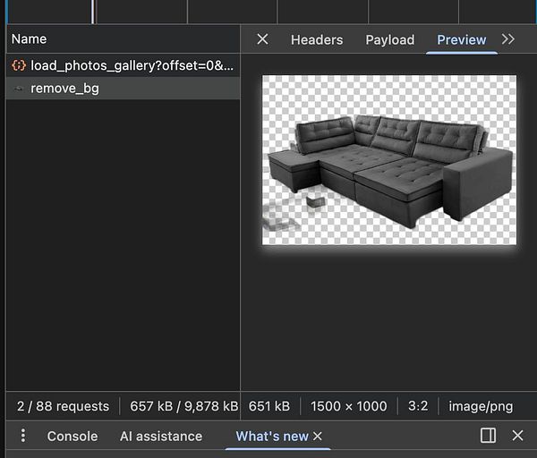Click the "651 kB" size text
The width and height of the screenshot is (537, 458).
[x=269, y=406]
